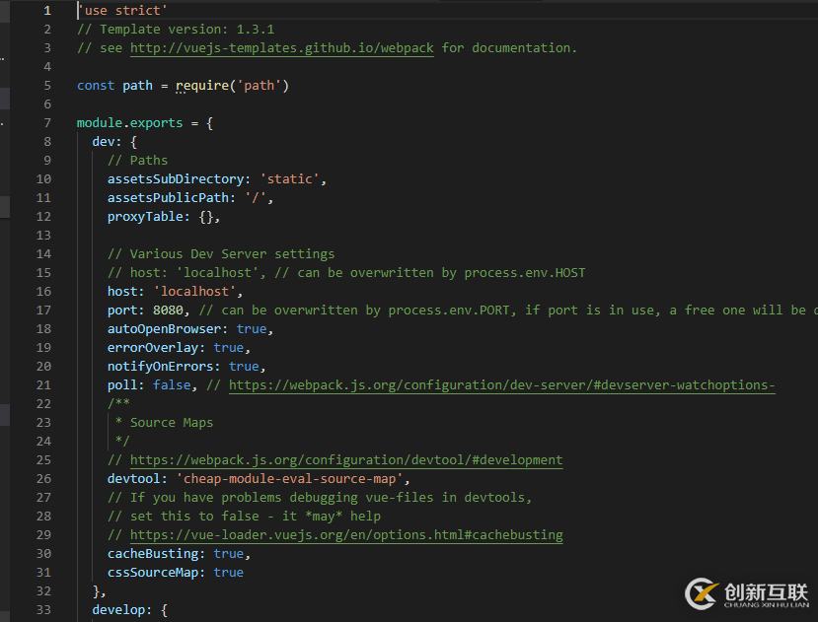Click line number 33 in the gutter
Screen dimensions: 818x622
click(43, 609)
